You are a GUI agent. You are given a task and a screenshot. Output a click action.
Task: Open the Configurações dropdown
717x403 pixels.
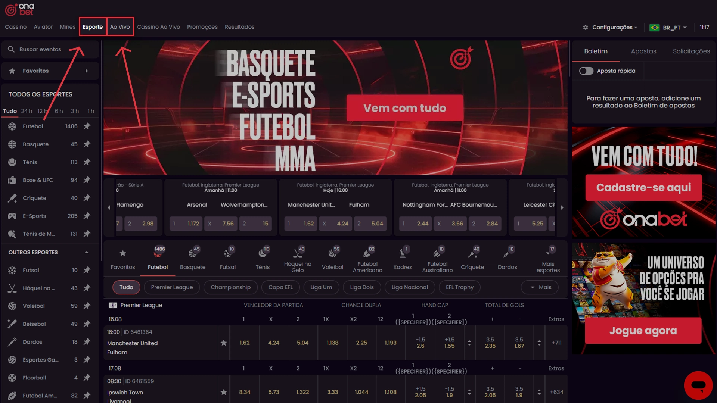coord(610,28)
